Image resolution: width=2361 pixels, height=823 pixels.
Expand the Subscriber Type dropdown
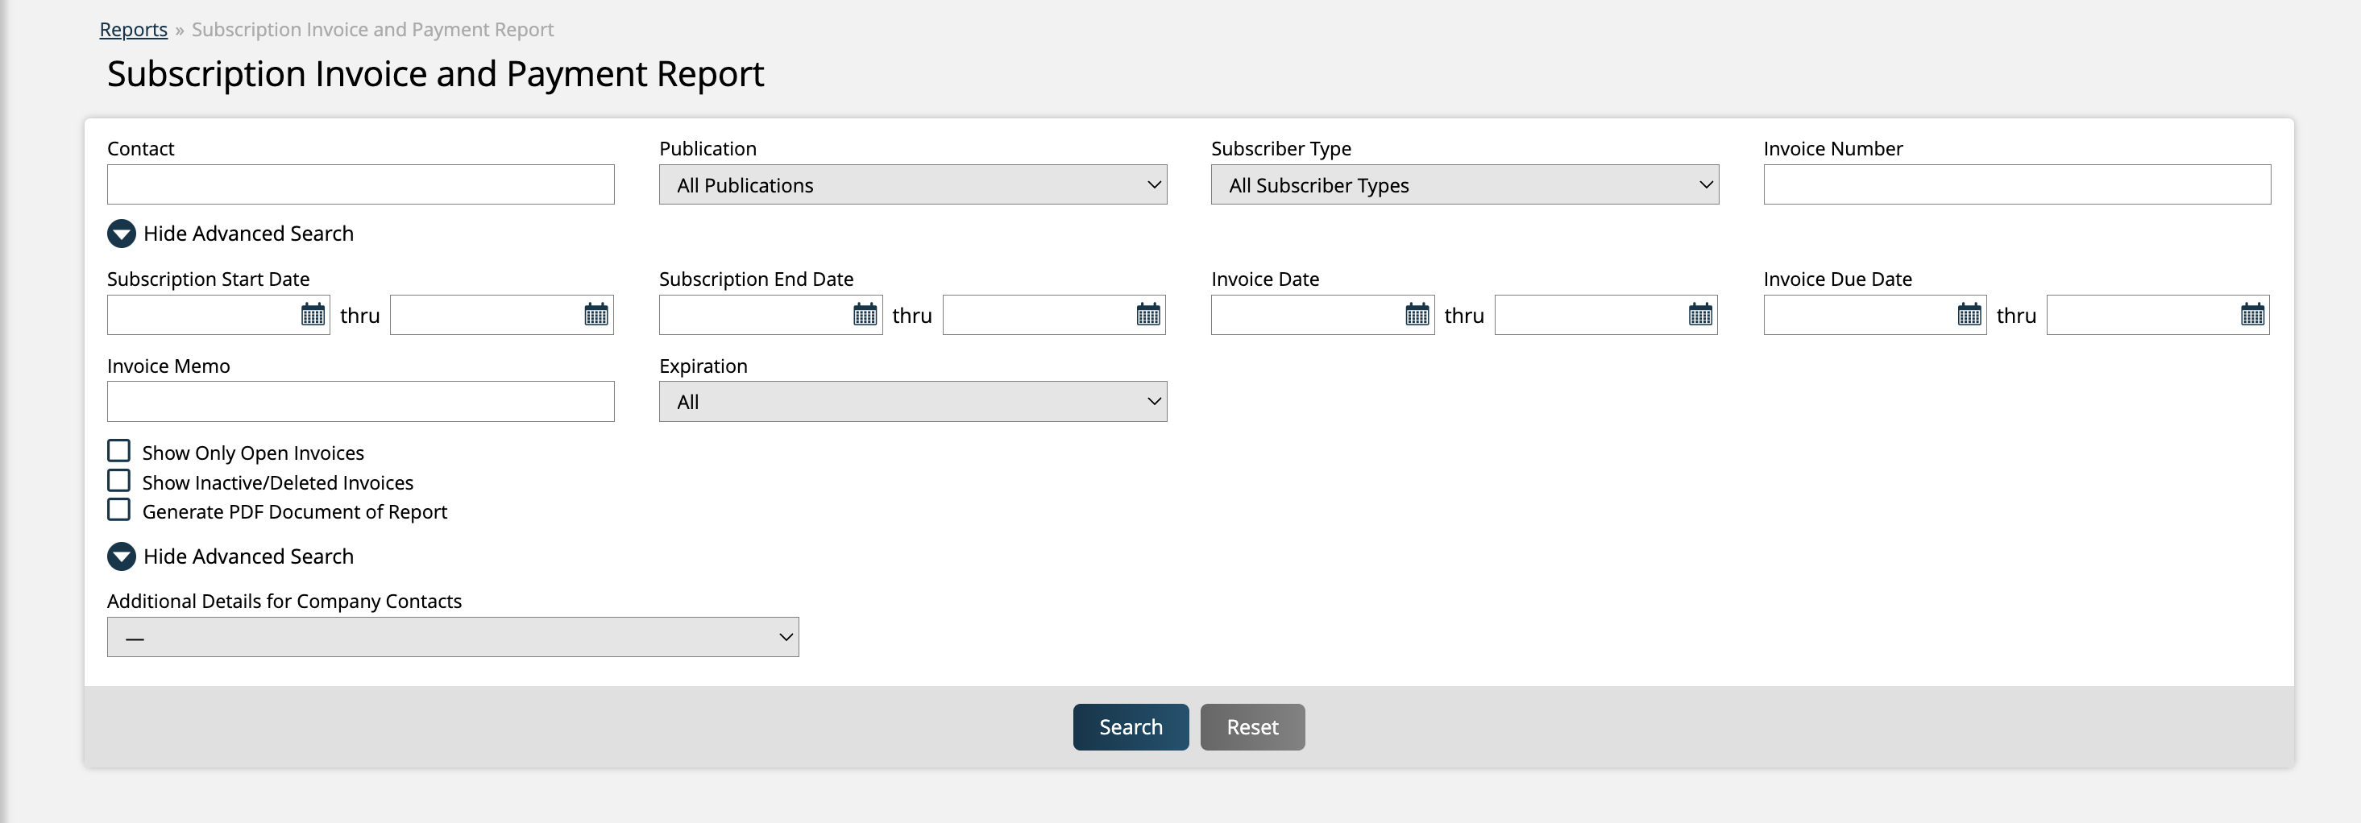click(1463, 185)
